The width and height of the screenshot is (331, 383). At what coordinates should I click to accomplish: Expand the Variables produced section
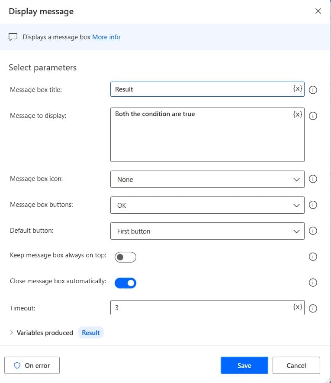pos(11,332)
